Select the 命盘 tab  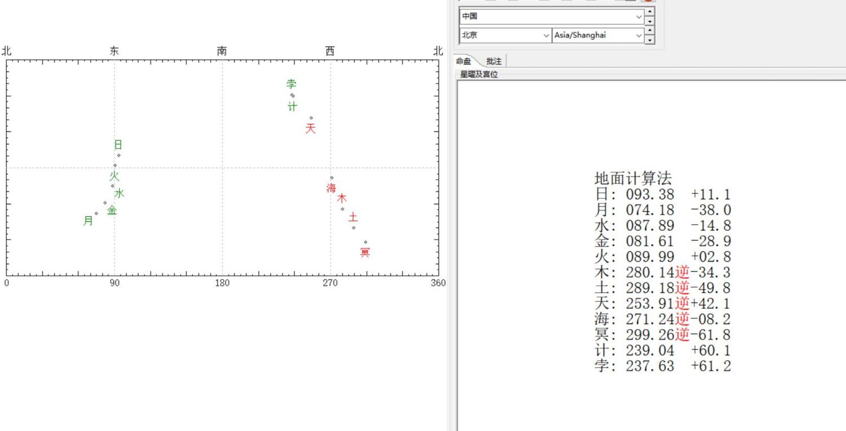[x=464, y=61]
